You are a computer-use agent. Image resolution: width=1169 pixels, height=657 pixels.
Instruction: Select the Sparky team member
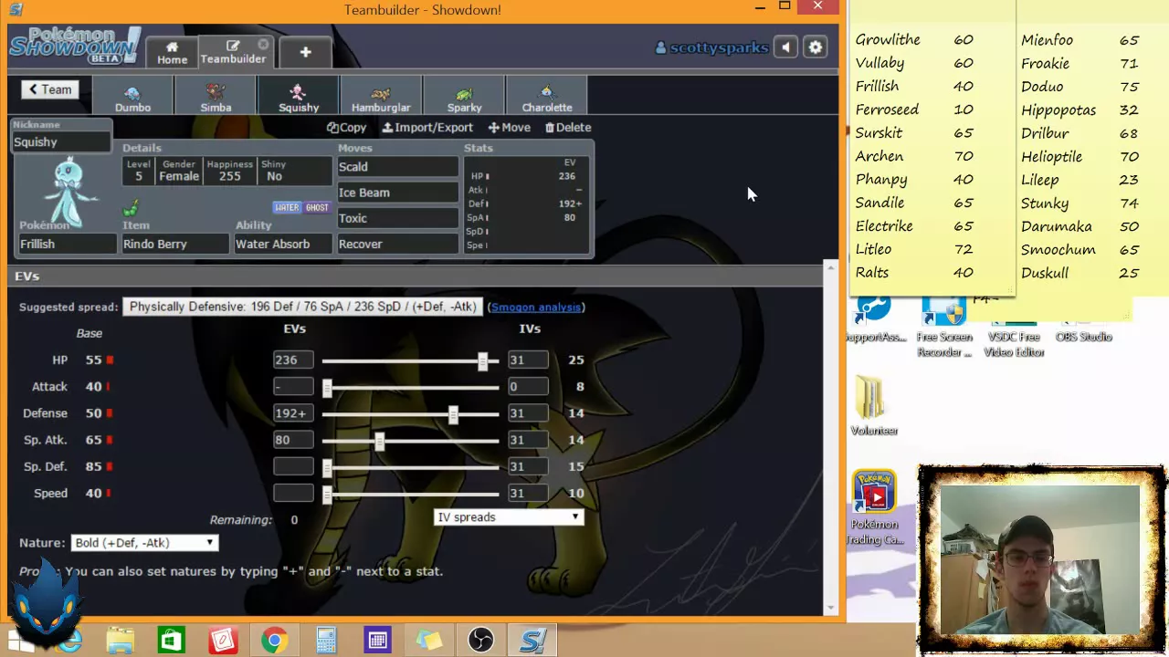click(x=464, y=98)
